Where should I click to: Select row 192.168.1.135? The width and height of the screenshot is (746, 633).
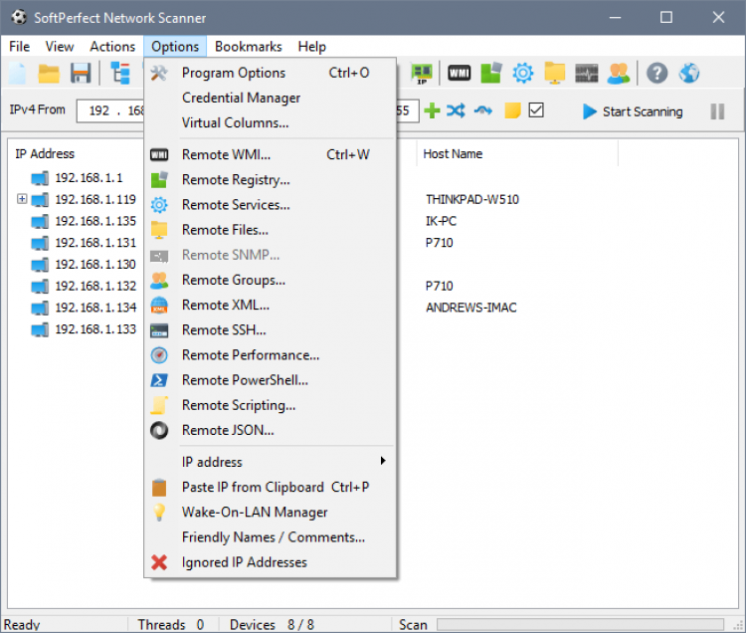(x=95, y=221)
